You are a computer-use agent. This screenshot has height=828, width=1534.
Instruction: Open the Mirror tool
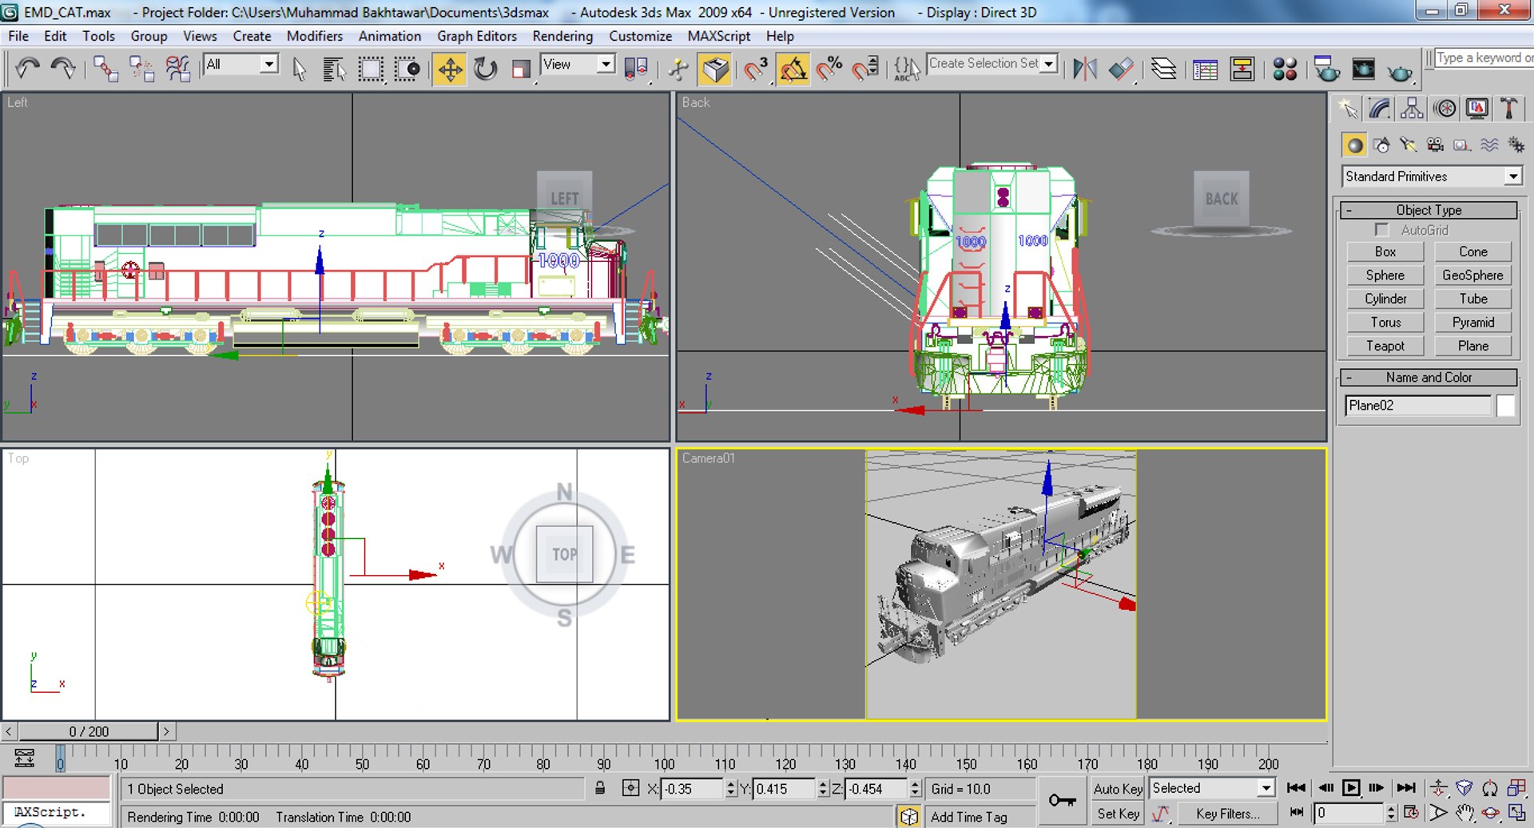click(x=1085, y=69)
